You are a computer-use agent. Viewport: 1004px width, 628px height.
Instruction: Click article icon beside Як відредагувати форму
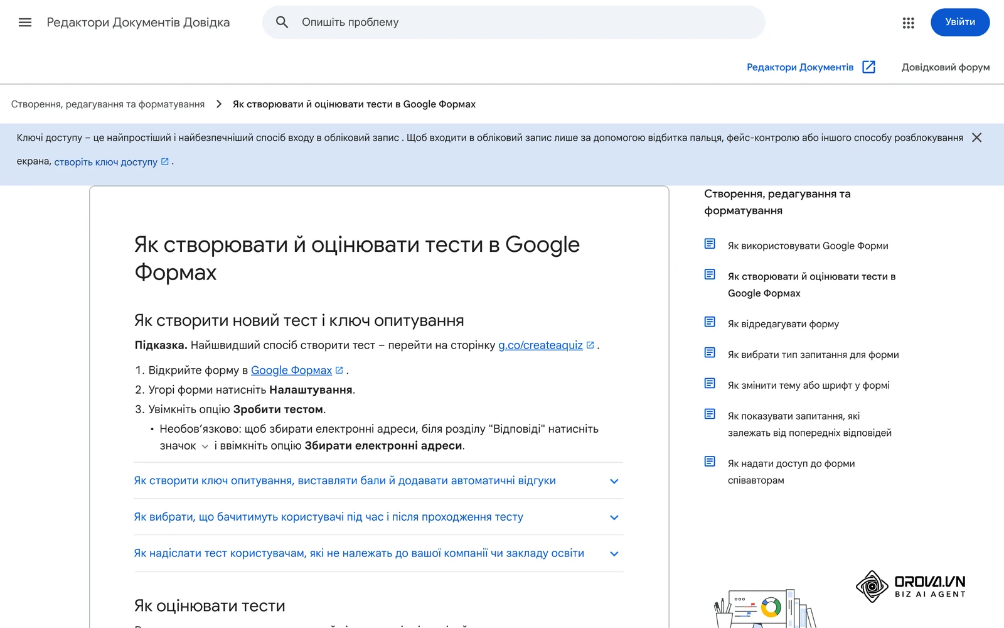point(710,322)
